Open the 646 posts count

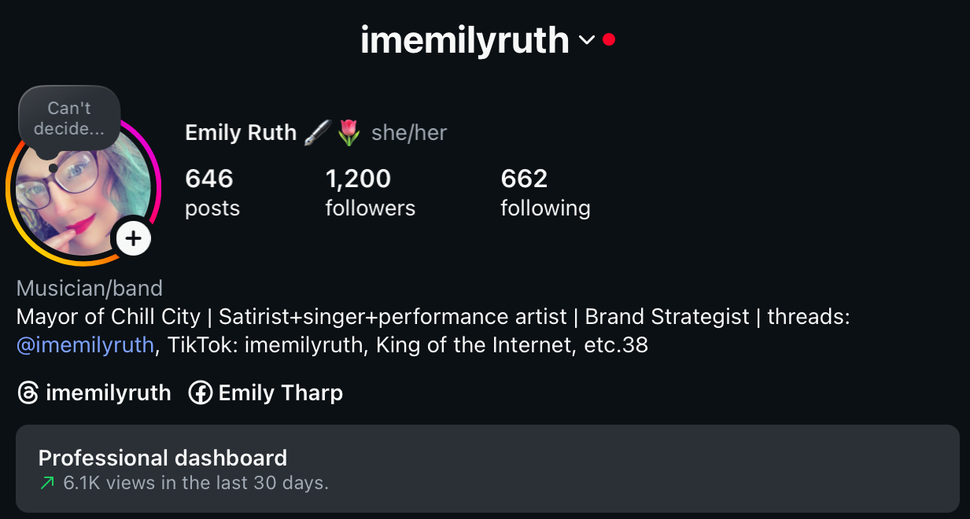click(x=212, y=193)
